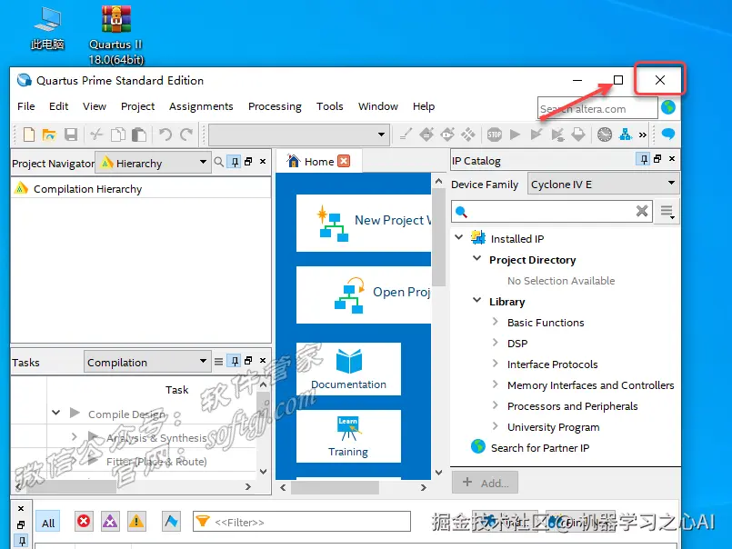This screenshot has height=549, width=732.
Task: Toggle pin on Messages panel
Action: (x=21, y=541)
